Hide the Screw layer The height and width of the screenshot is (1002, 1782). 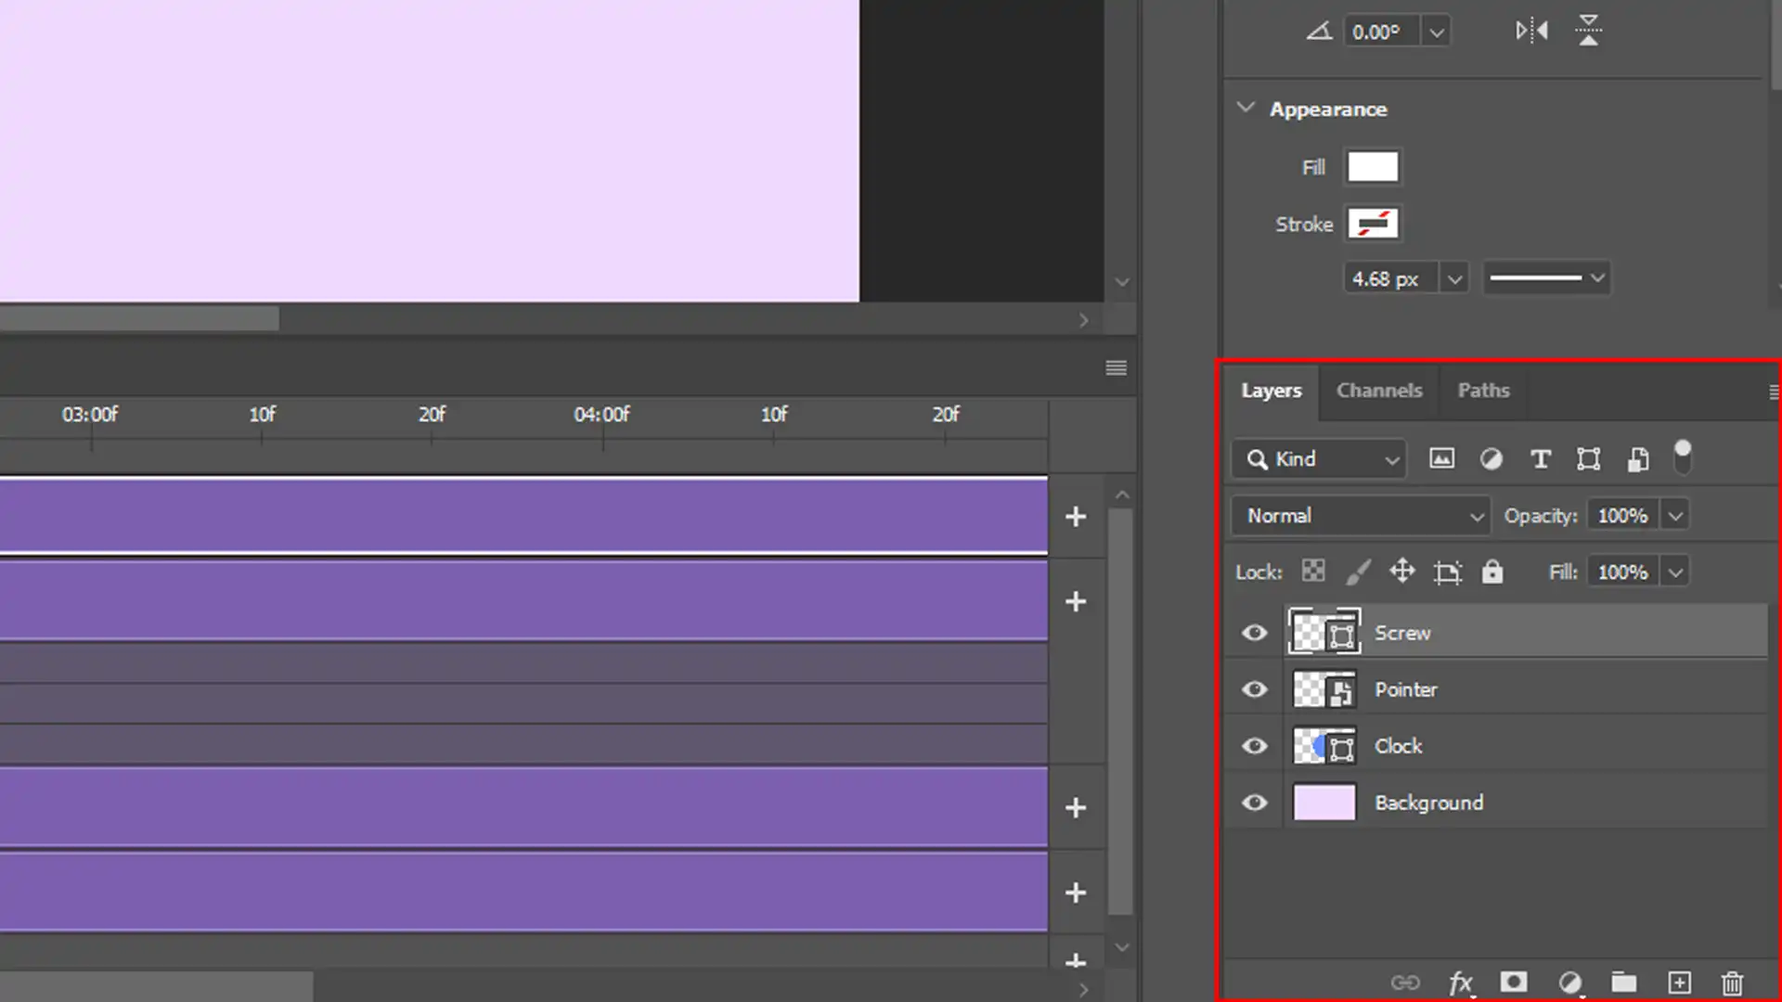1254,633
